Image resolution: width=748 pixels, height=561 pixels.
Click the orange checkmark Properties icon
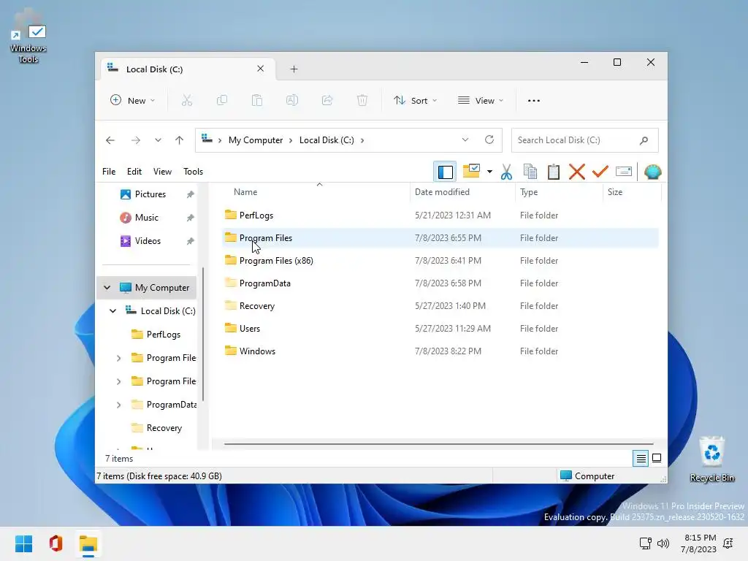(600, 171)
